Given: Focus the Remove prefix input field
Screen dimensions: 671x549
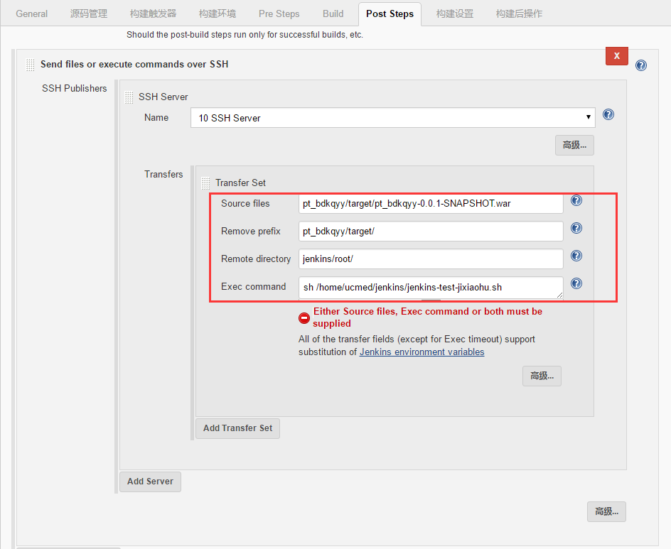Looking at the screenshot, I should [x=431, y=232].
